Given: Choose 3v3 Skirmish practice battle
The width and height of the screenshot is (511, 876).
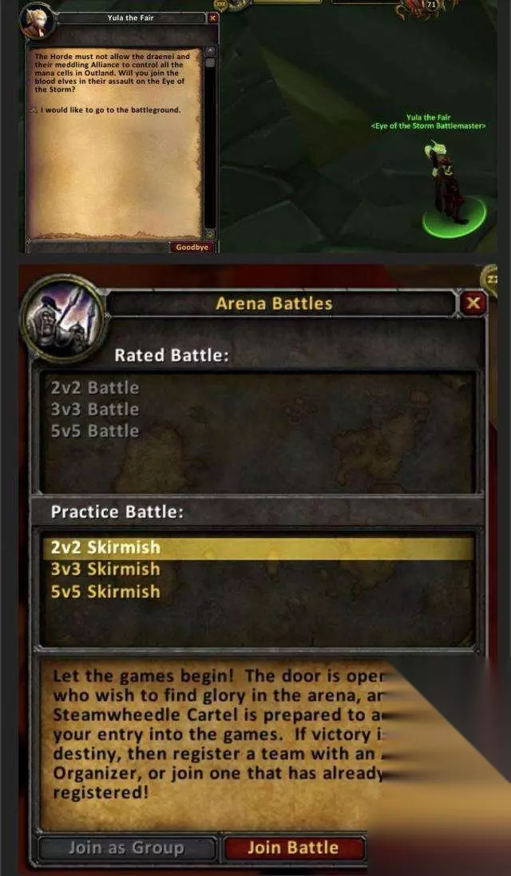Looking at the screenshot, I should point(105,569).
